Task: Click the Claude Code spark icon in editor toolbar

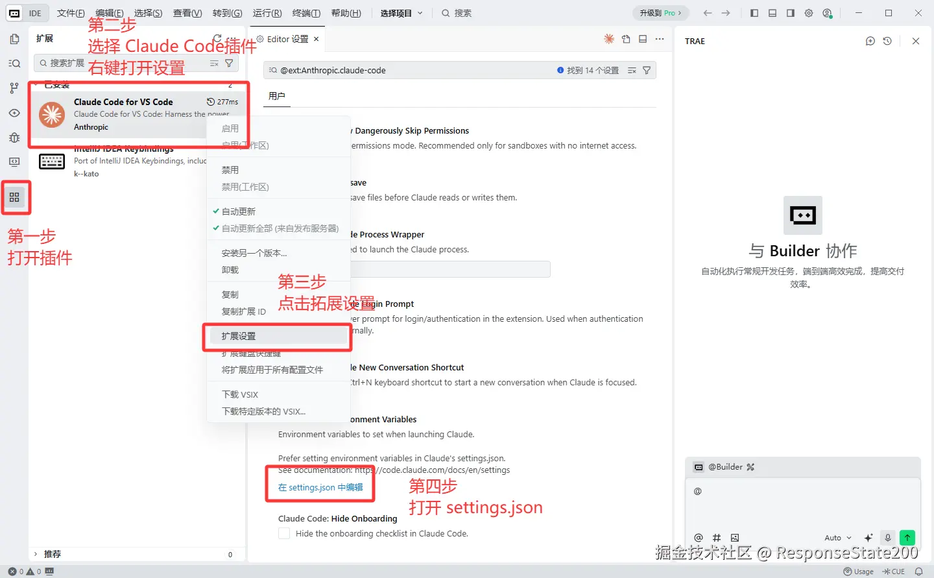Action: tap(609, 39)
